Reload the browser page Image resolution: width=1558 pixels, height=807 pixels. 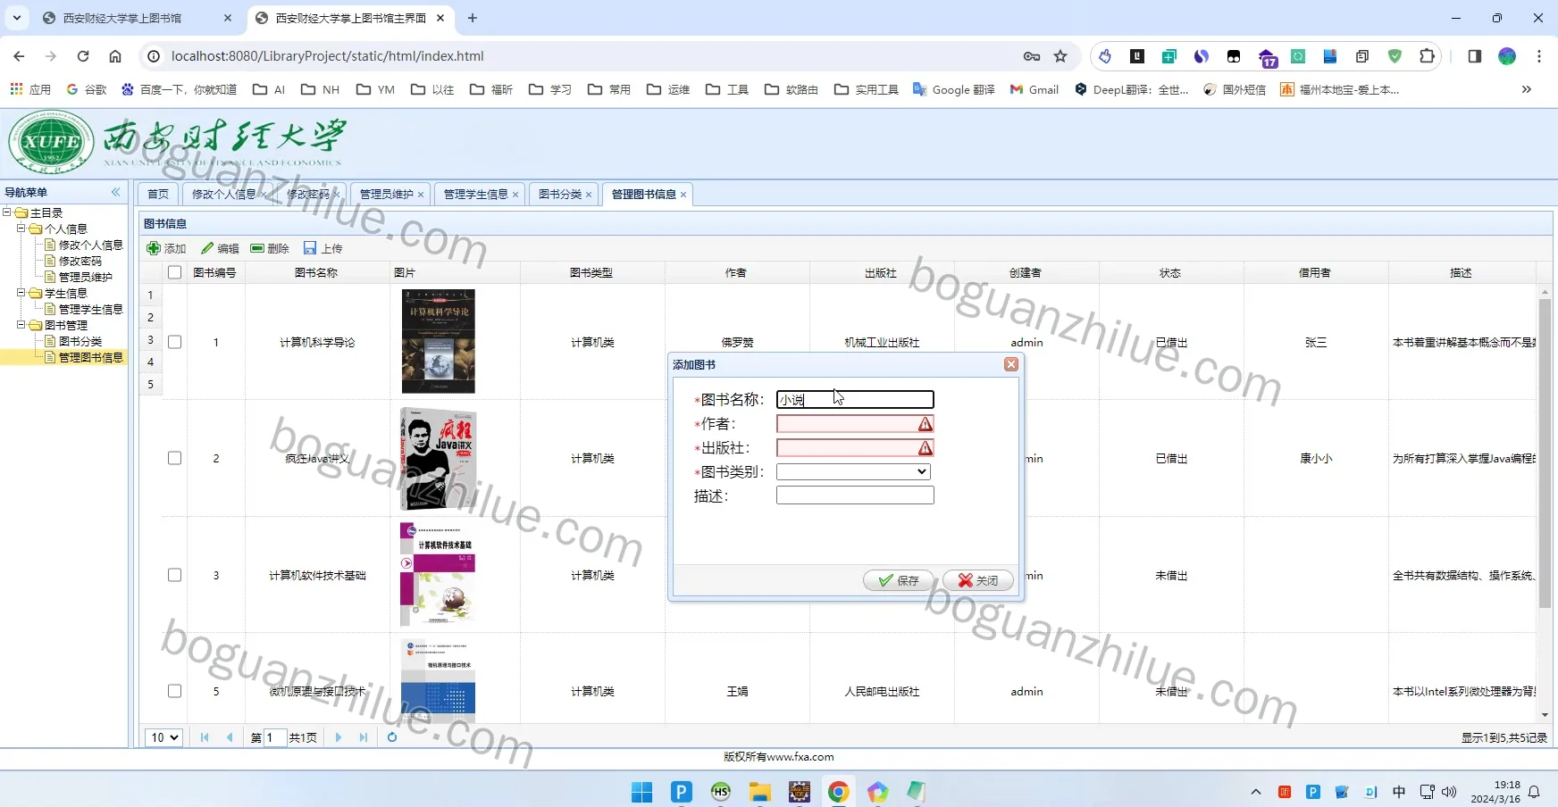[83, 56]
